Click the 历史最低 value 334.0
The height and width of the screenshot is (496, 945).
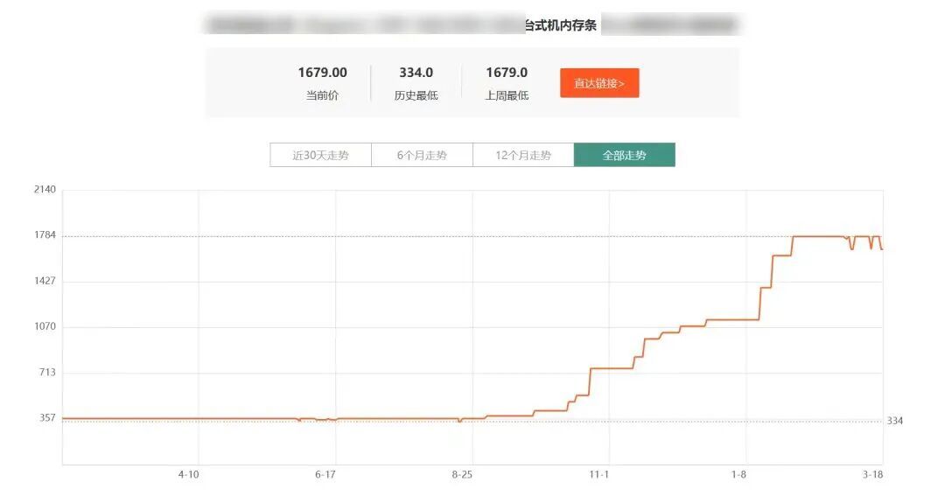point(416,73)
